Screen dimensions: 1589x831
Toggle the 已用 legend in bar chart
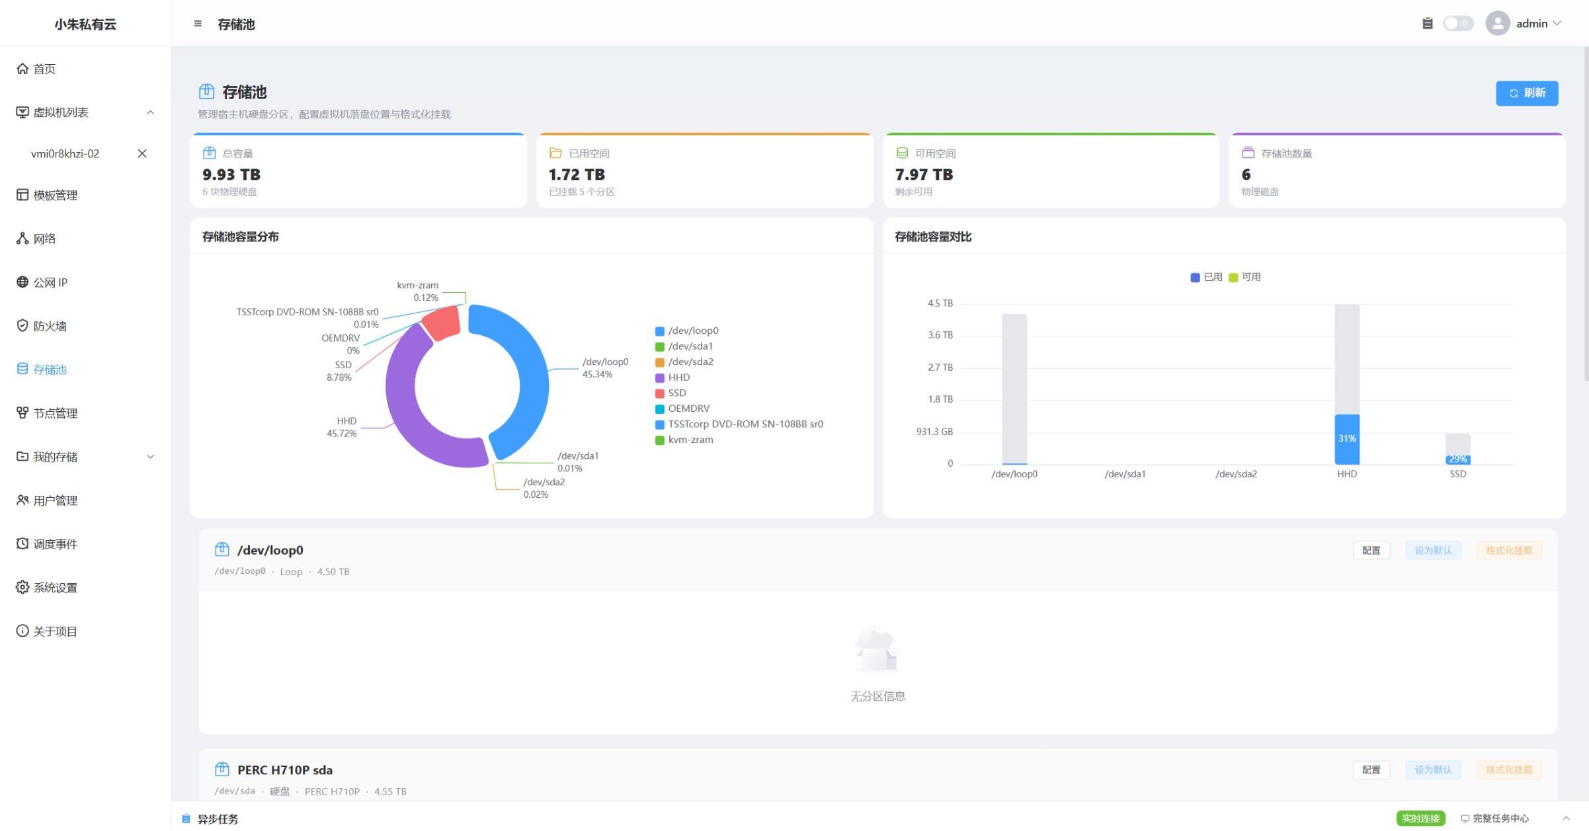(x=1207, y=277)
